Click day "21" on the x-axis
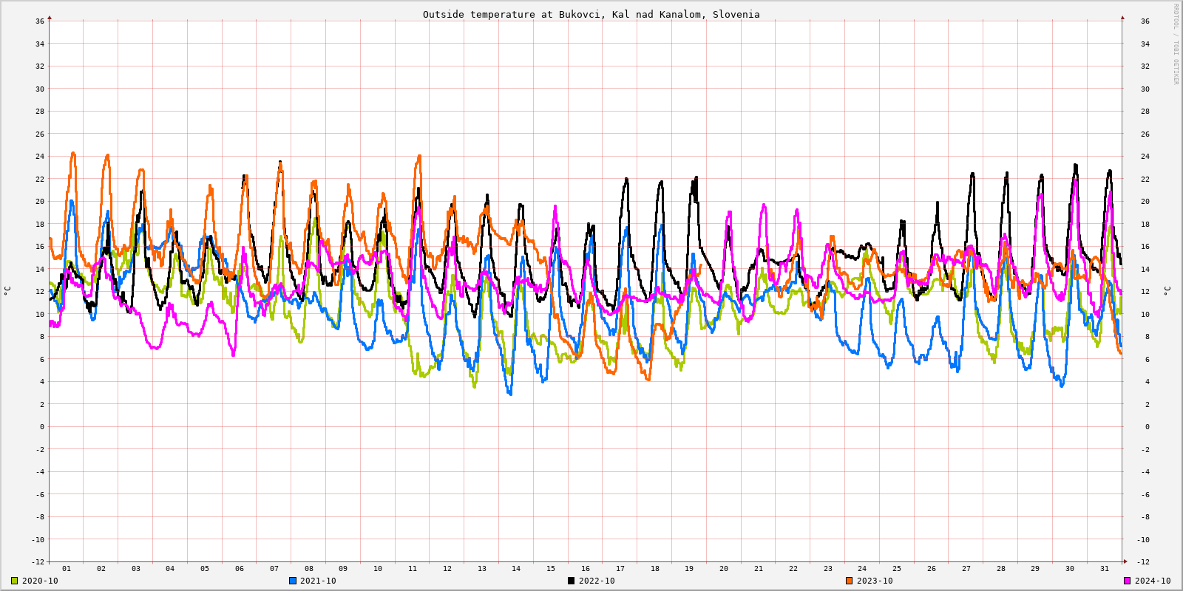Viewport: 1183px width, 591px height. [759, 569]
